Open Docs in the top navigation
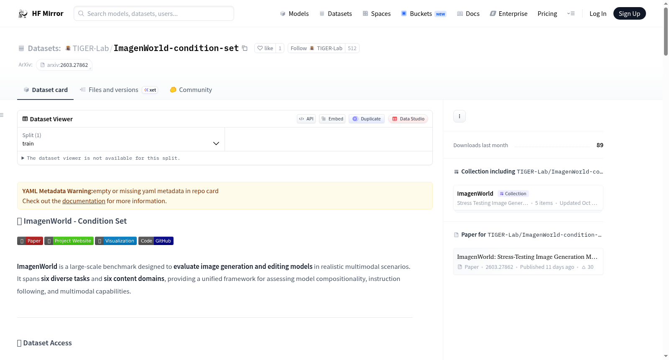Screen dimensions: 669x360 468,14
